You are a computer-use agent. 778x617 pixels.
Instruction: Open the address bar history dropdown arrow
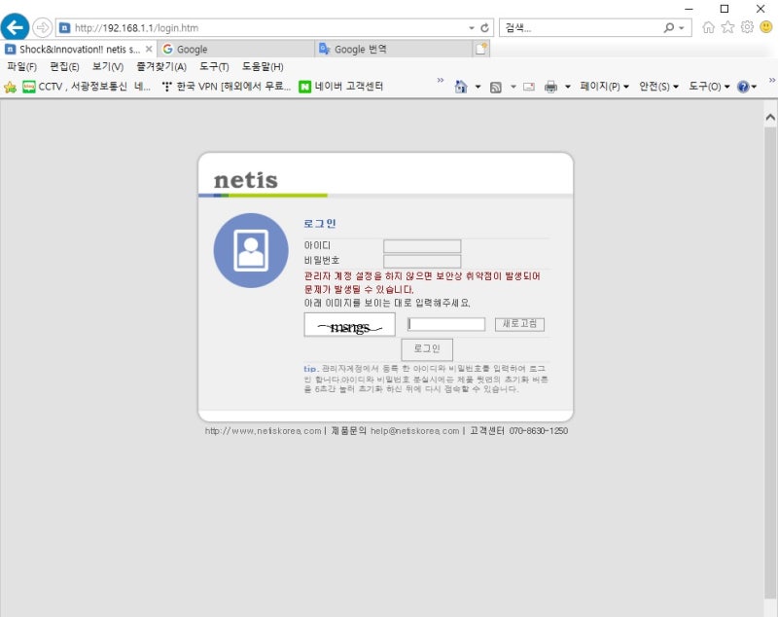(x=472, y=28)
